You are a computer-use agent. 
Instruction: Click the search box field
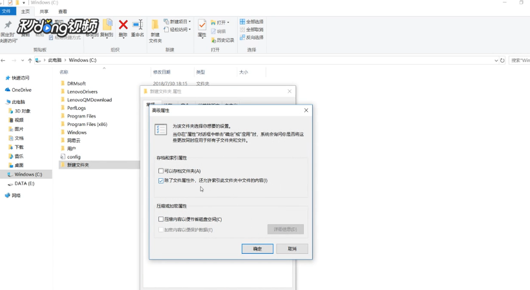(x=519, y=61)
